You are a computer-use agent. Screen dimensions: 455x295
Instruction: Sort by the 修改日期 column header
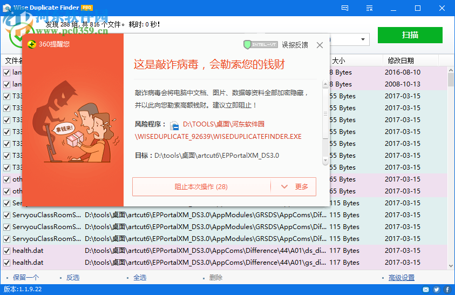pos(411,61)
